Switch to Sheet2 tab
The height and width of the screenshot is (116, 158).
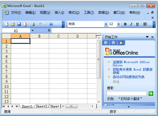pyautogui.click(x=41, y=106)
